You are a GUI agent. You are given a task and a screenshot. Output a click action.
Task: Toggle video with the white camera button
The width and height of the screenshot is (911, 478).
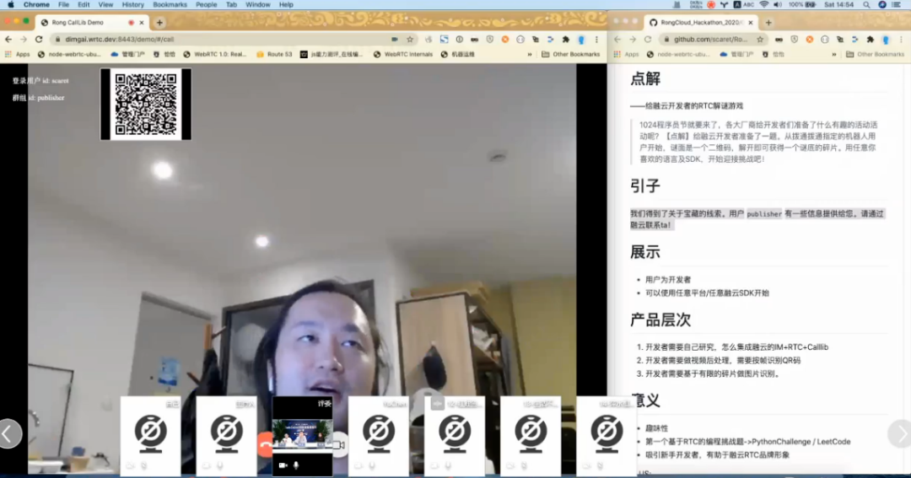point(340,445)
